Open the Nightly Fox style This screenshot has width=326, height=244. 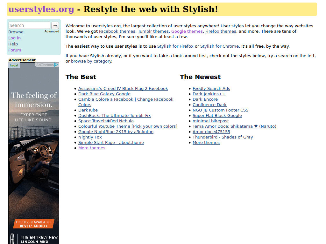pyautogui.click(x=90, y=137)
